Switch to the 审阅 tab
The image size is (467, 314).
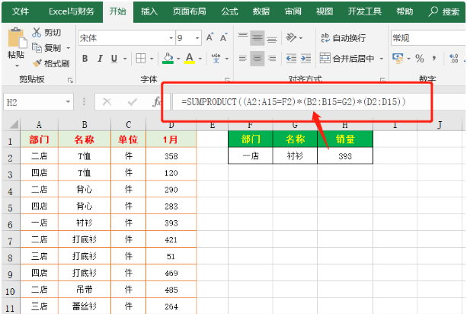[x=293, y=11]
